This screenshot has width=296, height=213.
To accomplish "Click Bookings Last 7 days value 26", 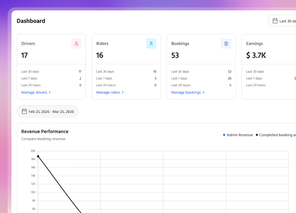I will (x=229, y=79).
